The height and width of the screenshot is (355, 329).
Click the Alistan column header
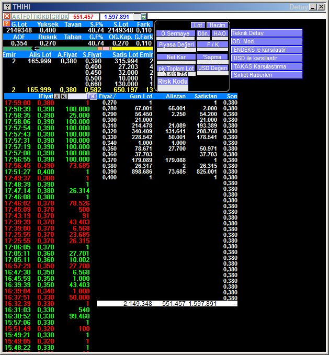point(175,96)
